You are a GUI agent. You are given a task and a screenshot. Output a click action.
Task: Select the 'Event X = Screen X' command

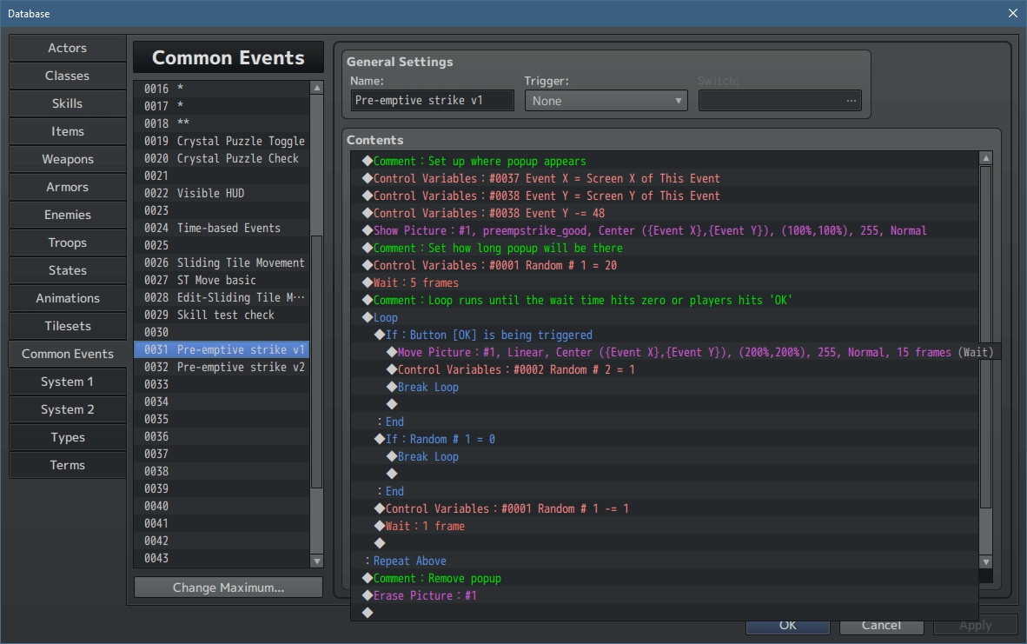[664, 178]
